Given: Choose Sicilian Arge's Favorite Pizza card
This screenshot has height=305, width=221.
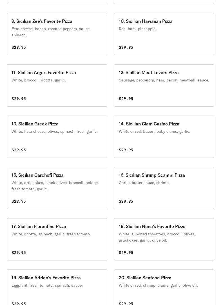Looking at the screenshot, I should pos(44,73).
